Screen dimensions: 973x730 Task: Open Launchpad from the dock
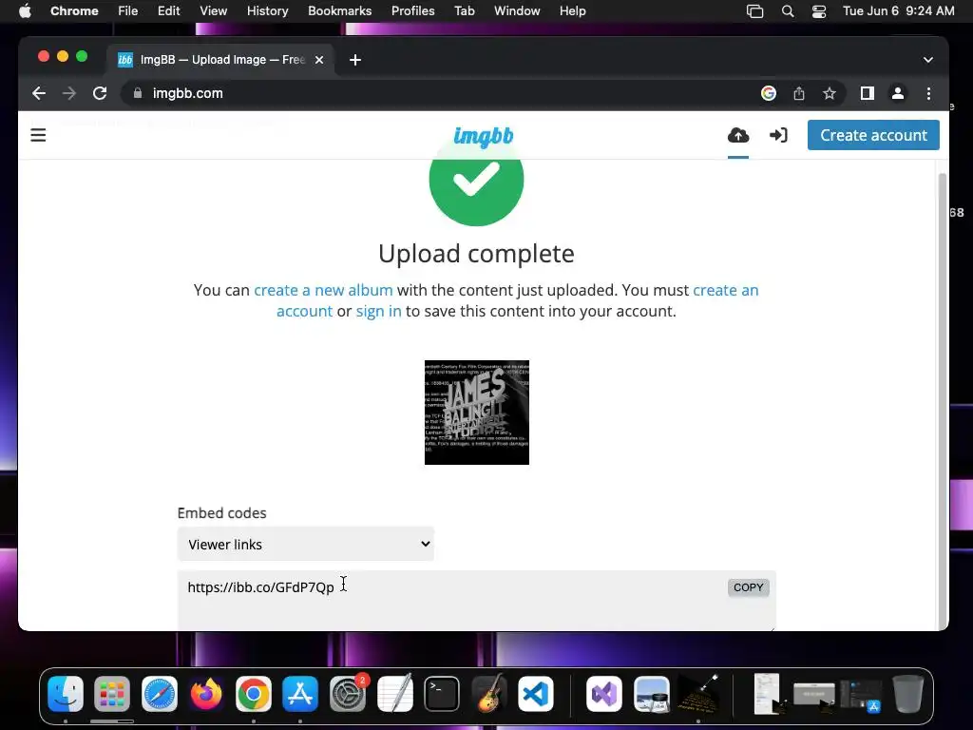tap(112, 693)
